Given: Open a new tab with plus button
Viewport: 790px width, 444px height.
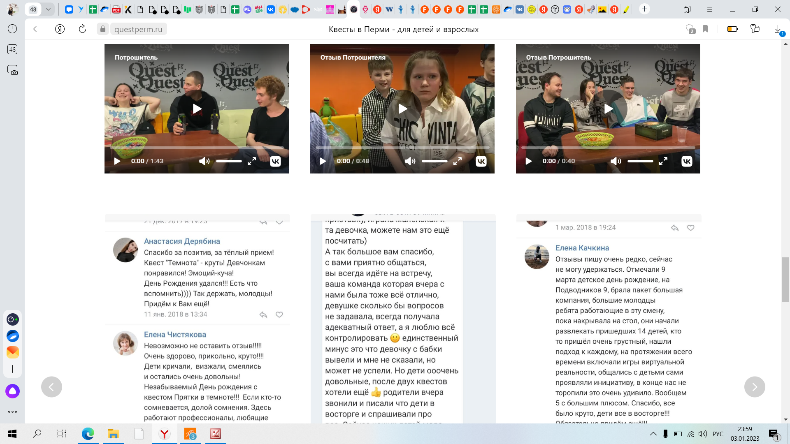Looking at the screenshot, I should [x=644, y=9].
